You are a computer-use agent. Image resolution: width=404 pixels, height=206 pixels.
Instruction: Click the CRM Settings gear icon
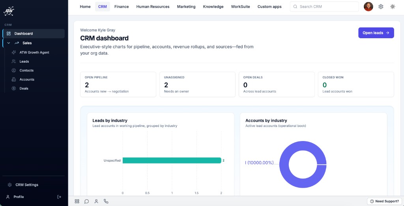coord(9,185)
